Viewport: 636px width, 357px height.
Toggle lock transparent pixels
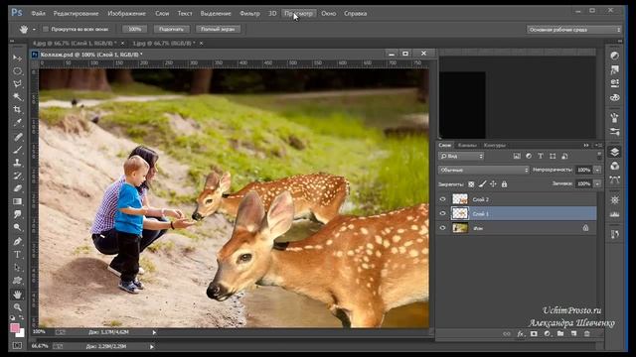coord(471,184)
